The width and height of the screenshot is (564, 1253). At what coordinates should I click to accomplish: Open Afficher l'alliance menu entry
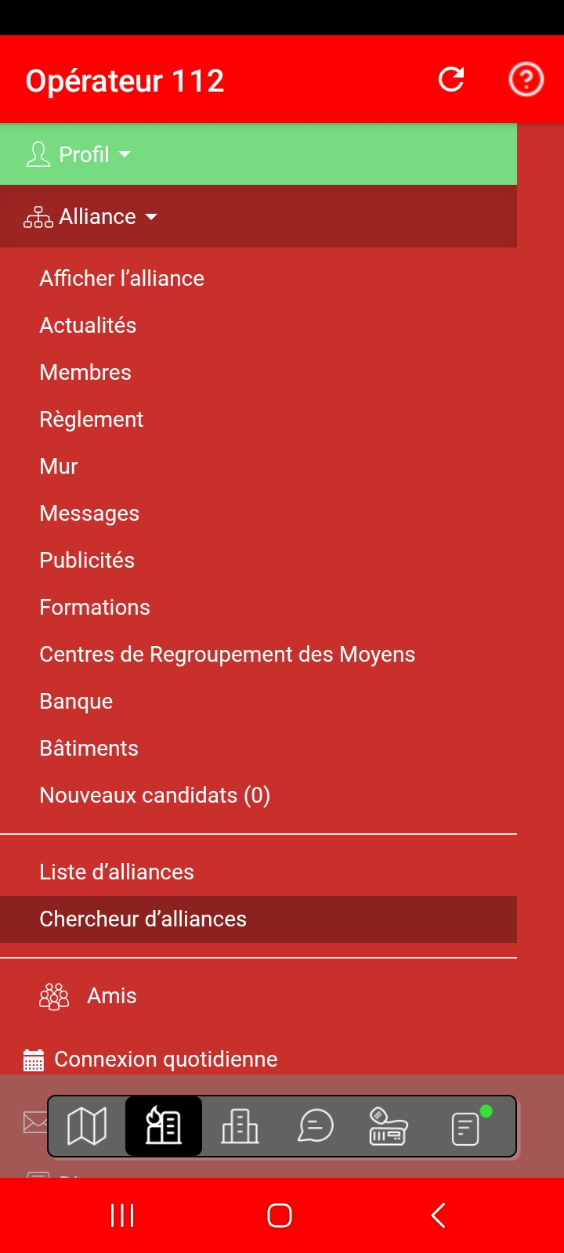pos(121,279)
